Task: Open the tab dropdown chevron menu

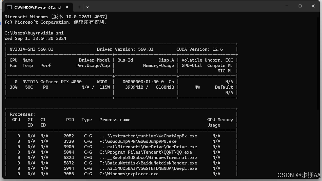Action: pos(87,7)
